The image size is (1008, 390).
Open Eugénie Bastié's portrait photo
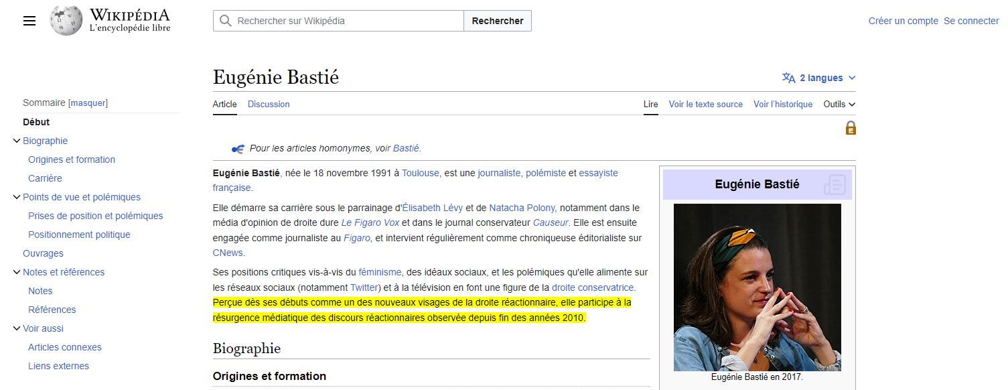757,287
